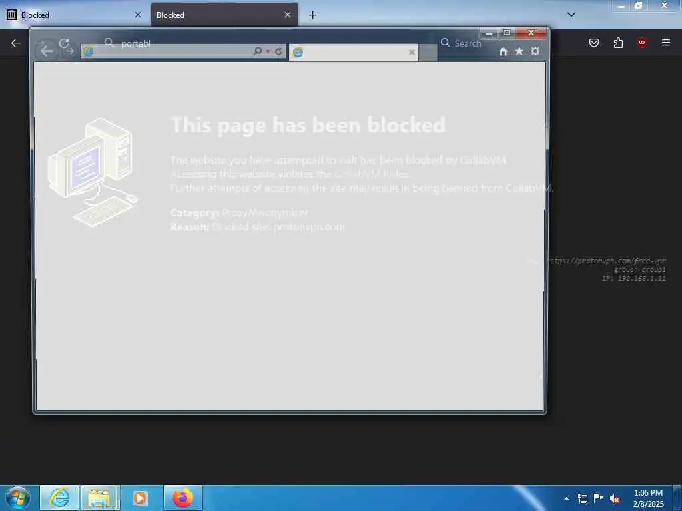
Task: Restore down the Firefox window
Action: click(639, 5)
